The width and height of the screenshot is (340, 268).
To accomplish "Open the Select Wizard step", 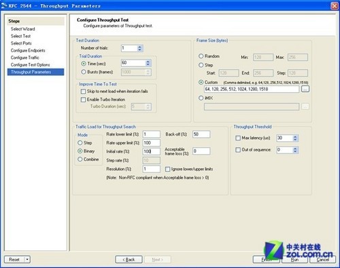I will [22, 29].
